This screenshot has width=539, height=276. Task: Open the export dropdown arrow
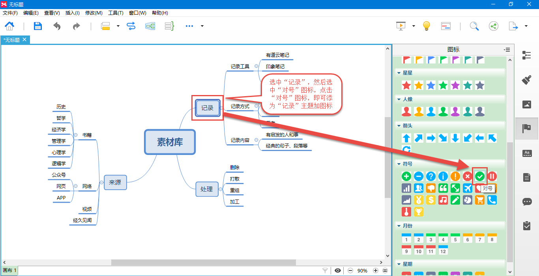point(526,26)
